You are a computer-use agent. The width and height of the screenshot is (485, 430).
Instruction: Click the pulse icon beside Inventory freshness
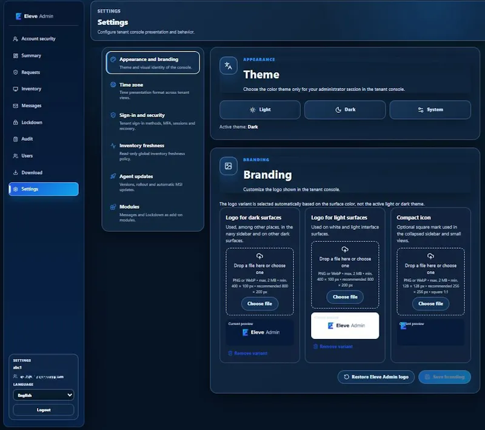click(113, 146)
